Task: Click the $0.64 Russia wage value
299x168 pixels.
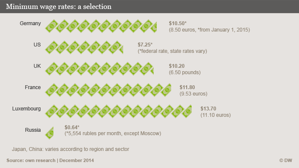Action: click(72, 127)
